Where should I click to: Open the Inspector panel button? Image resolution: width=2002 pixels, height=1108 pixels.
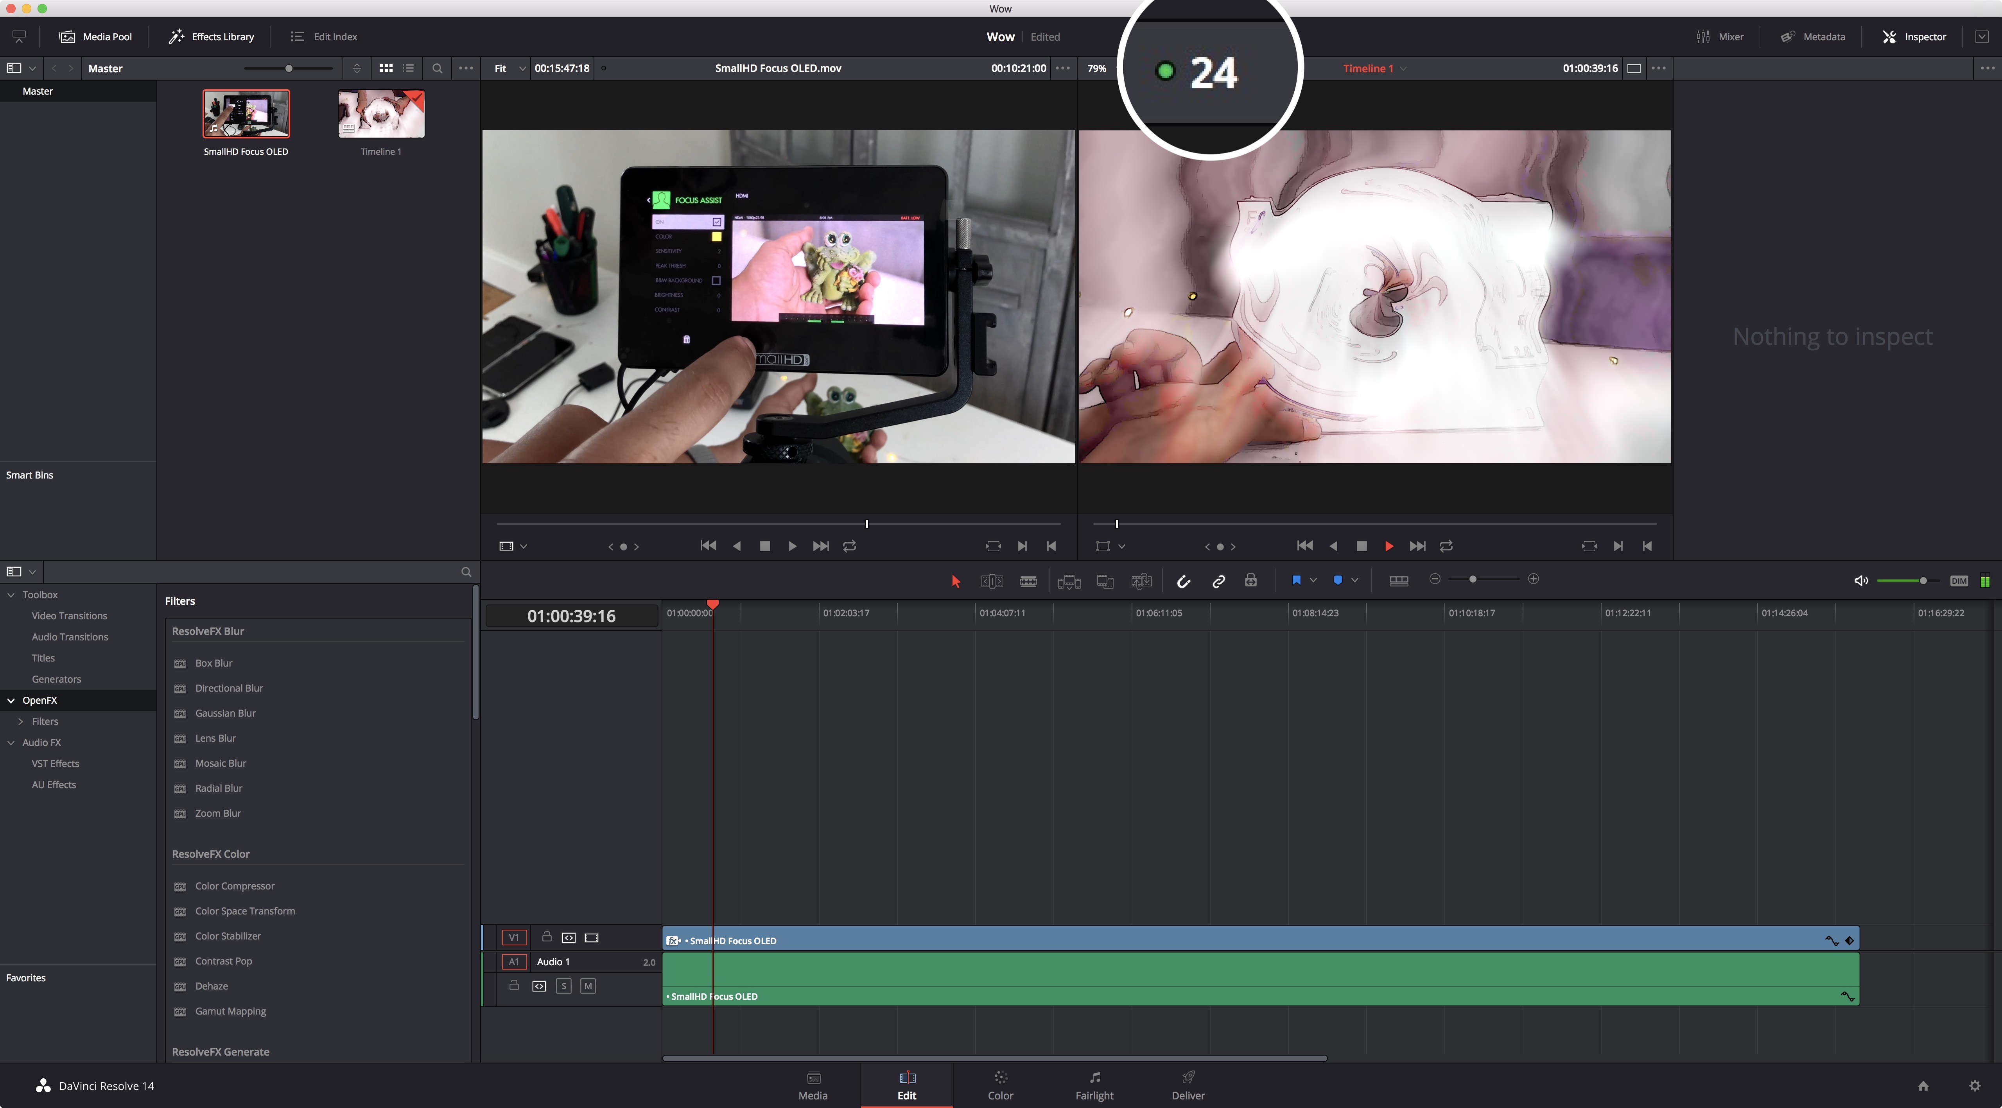[1914, 36]
